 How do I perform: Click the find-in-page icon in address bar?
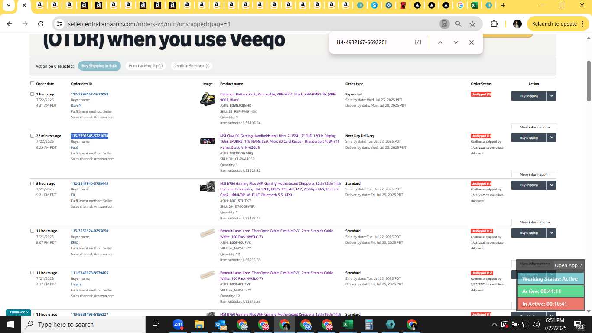tap(444, 24)
